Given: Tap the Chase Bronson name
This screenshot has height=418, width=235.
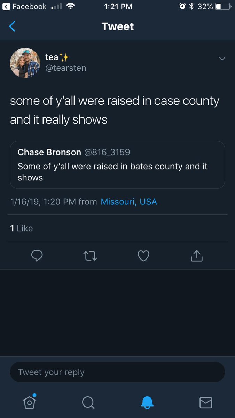Looking at the screenshot, I should tap(49, 152).
